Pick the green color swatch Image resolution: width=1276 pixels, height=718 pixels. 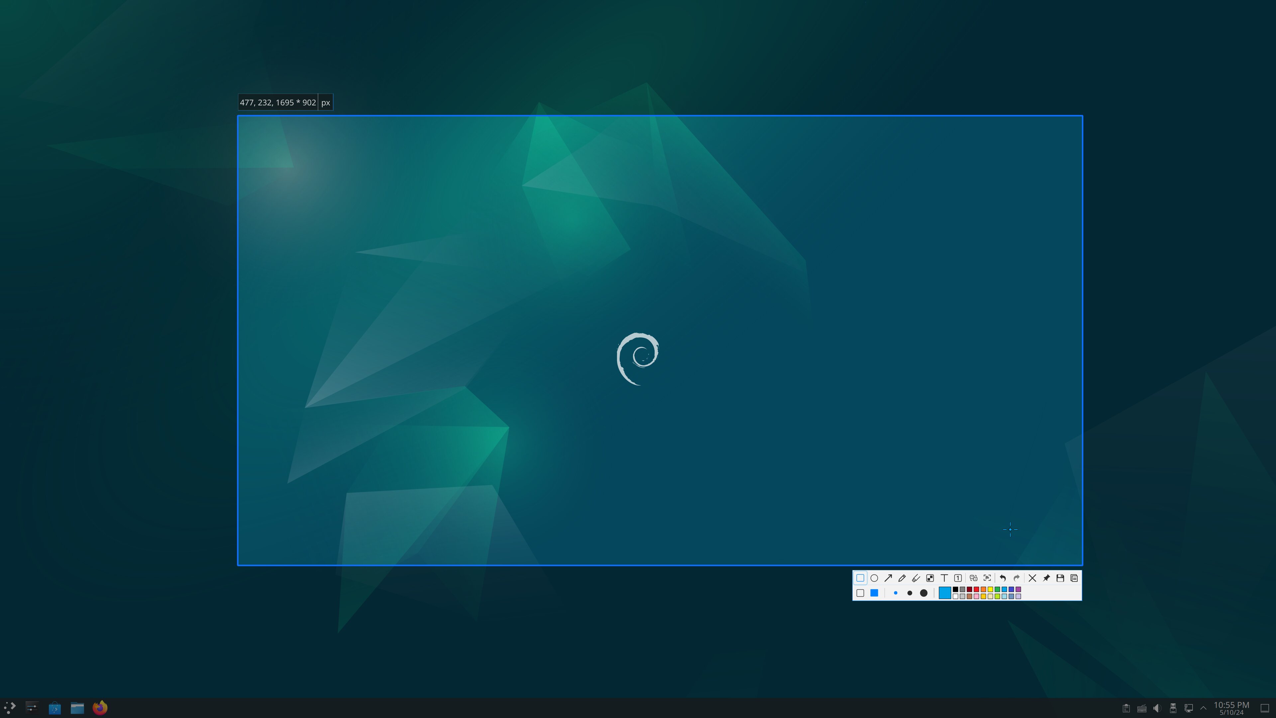pos(998,590)
